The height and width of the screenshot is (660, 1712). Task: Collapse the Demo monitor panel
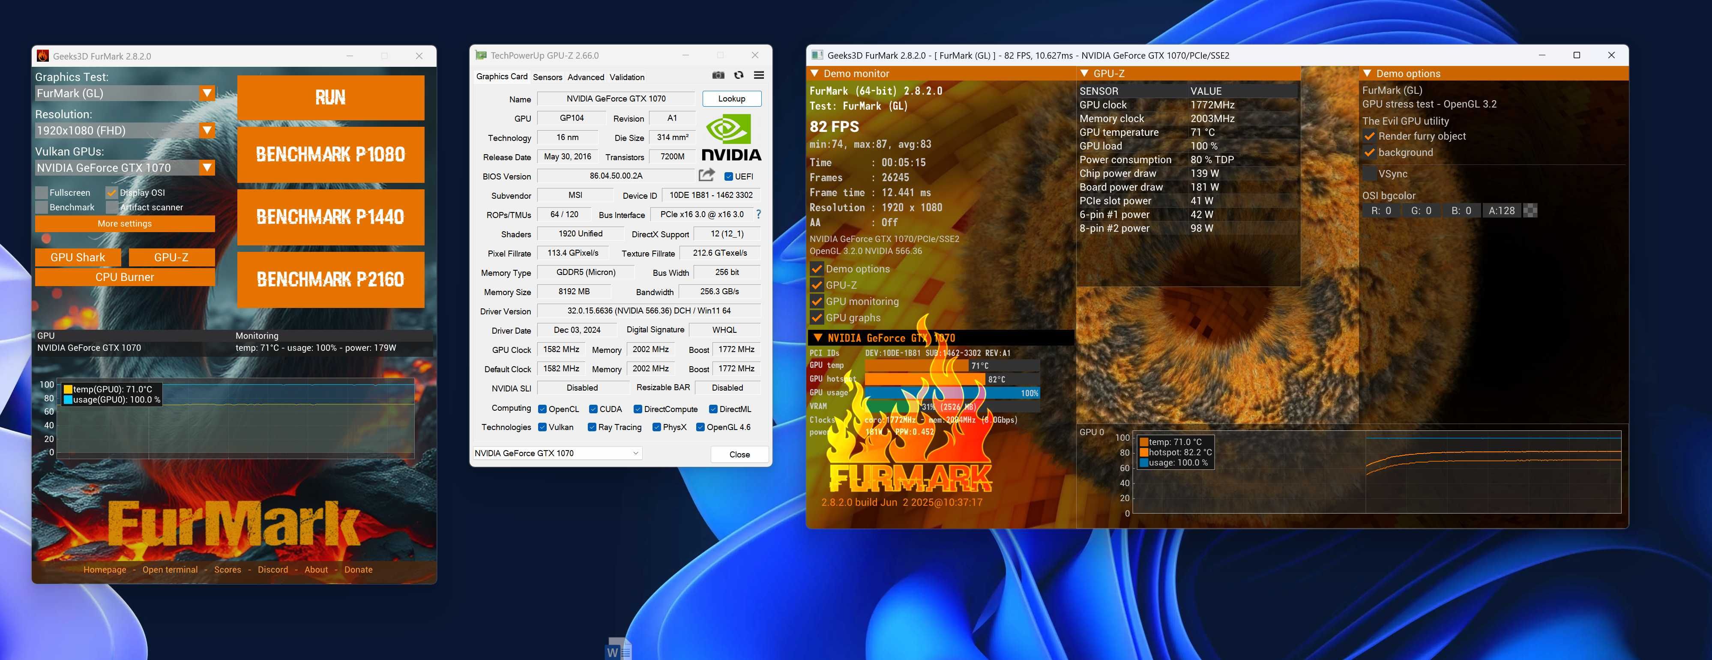pos(814,74)
